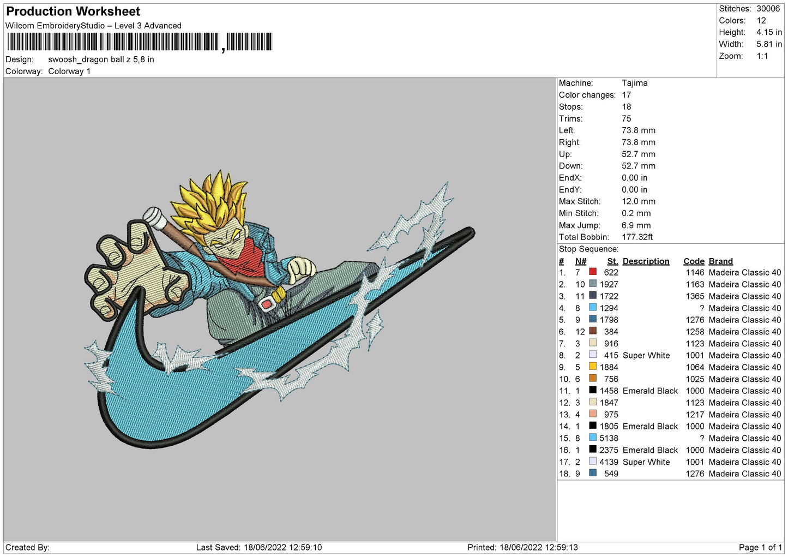
Task: Click the Production Worksheet title
Action: point(73,11)
